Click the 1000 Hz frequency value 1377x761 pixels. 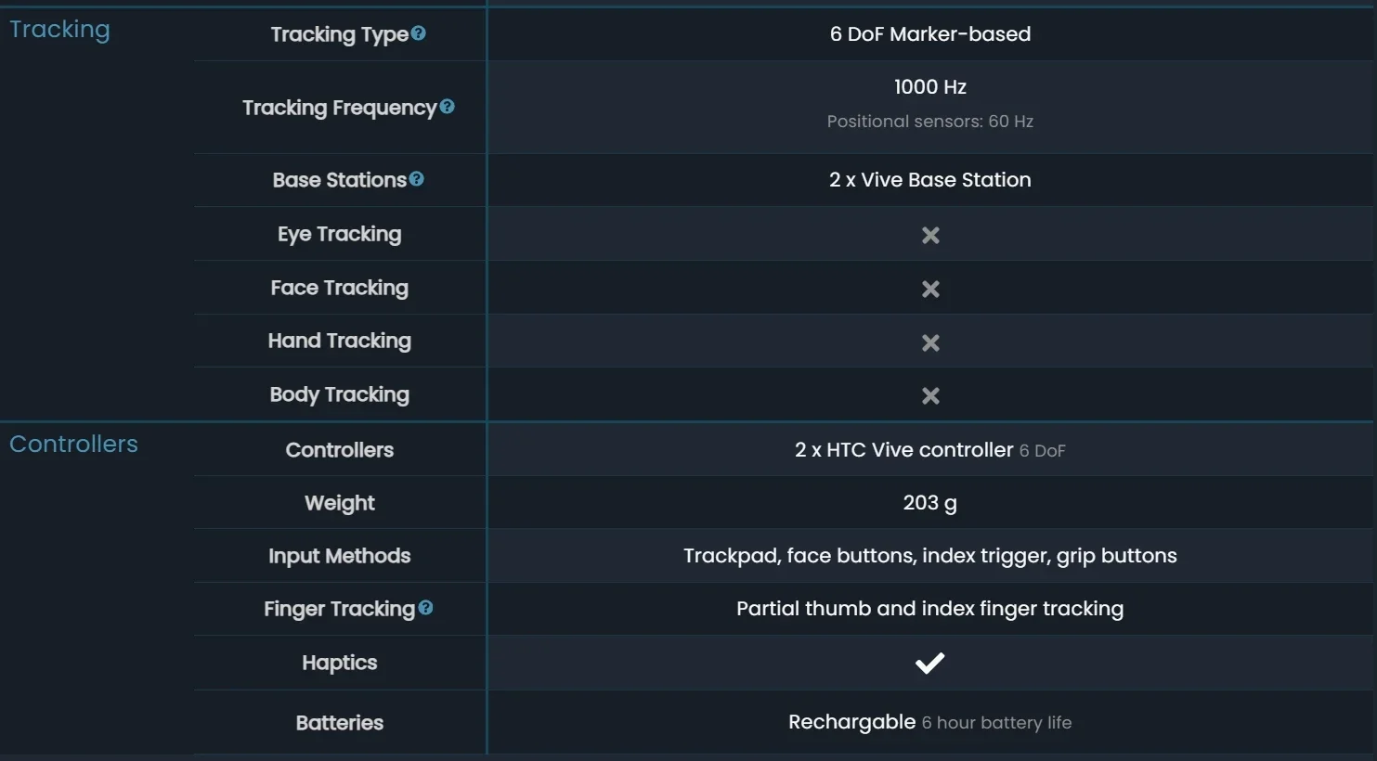929,87
